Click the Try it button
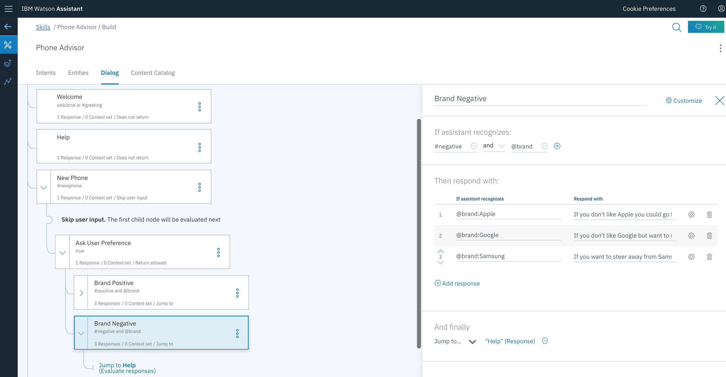Viewport: 726px width, 377px height. click(x=706, y=27)
